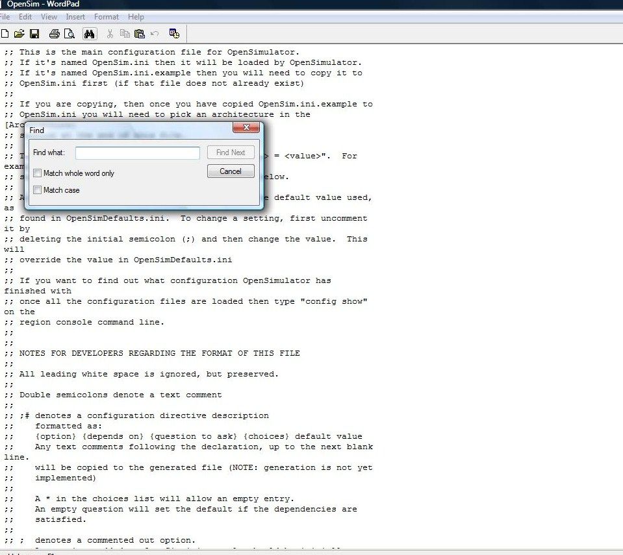Screen dimensions: 623x555
Task: Create a new document with the New icon
Action: pyautogui.click(x=5, y=34)
